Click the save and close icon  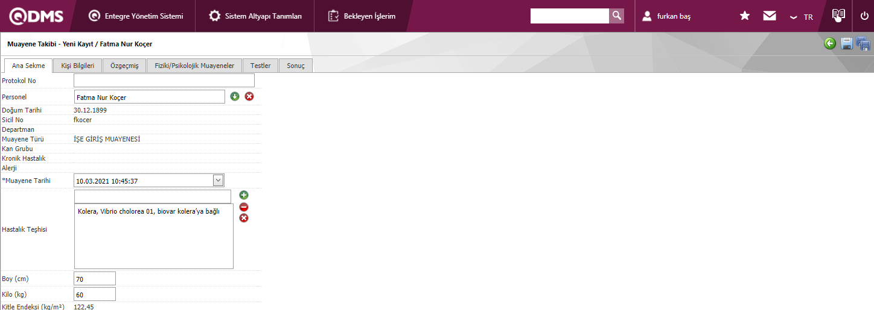tap(863, 43)
